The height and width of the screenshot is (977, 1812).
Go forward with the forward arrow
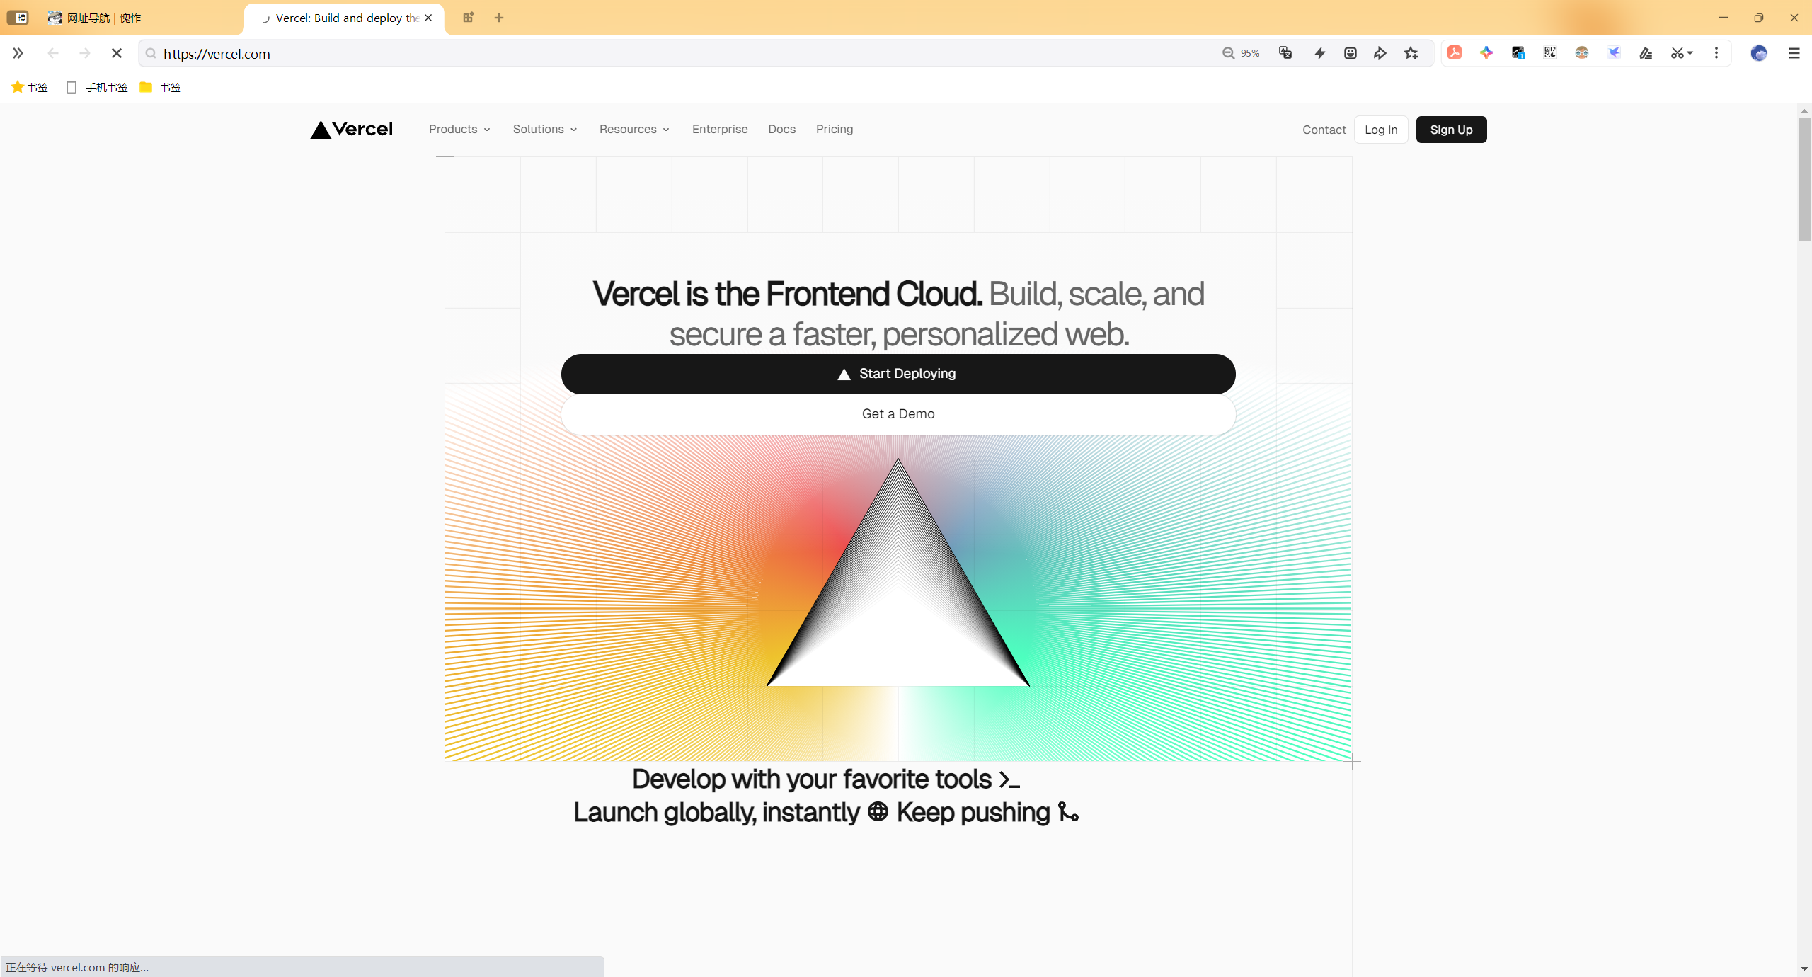85,53
